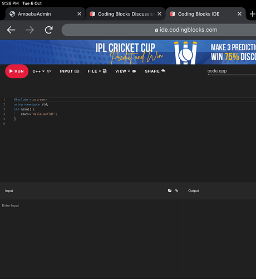Click the SHARE arrow icon

(163, 71)
